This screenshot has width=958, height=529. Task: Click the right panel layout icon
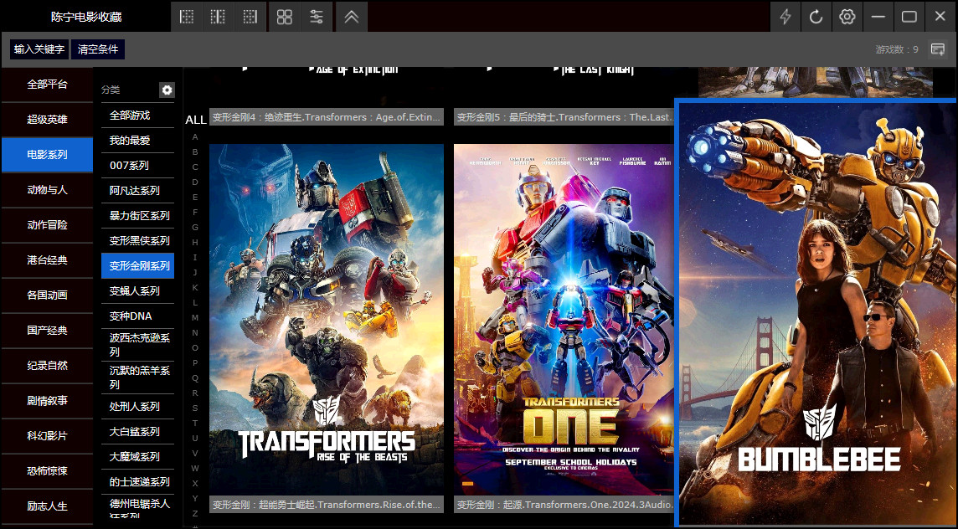[250, 17]
